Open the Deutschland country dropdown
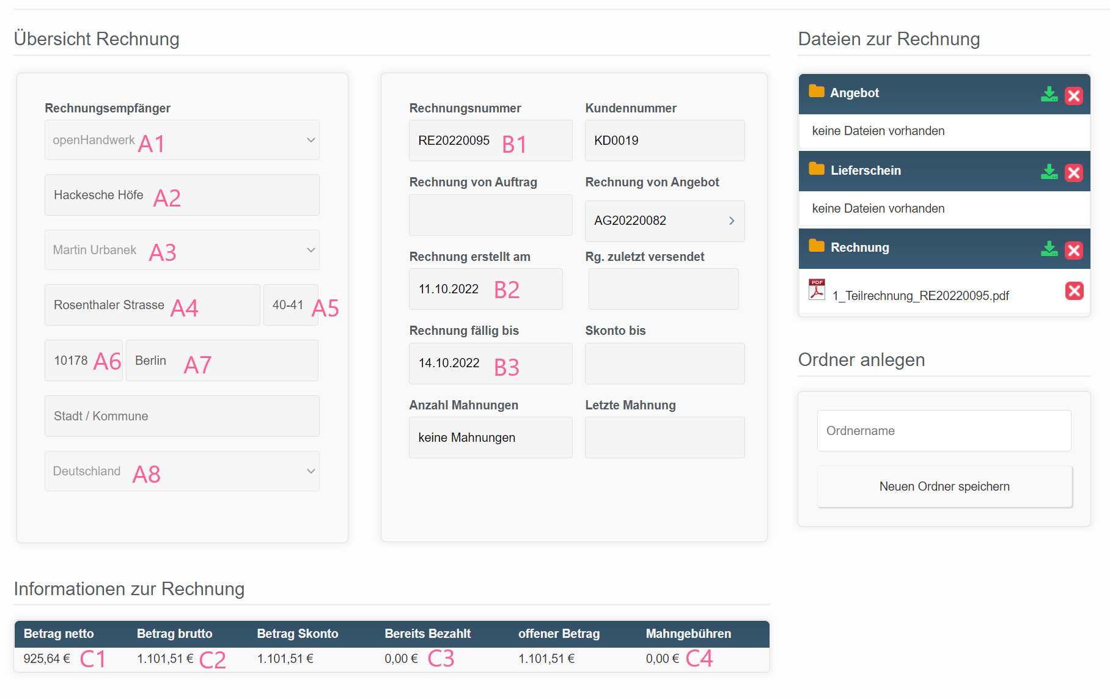The image size is (1110, 699). pyautogui.click(x=182, y=471)
